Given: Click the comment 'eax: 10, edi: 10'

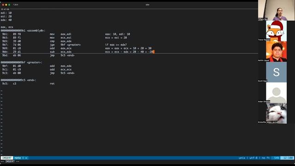Looking at the screenshot, I should pos(118,34).
